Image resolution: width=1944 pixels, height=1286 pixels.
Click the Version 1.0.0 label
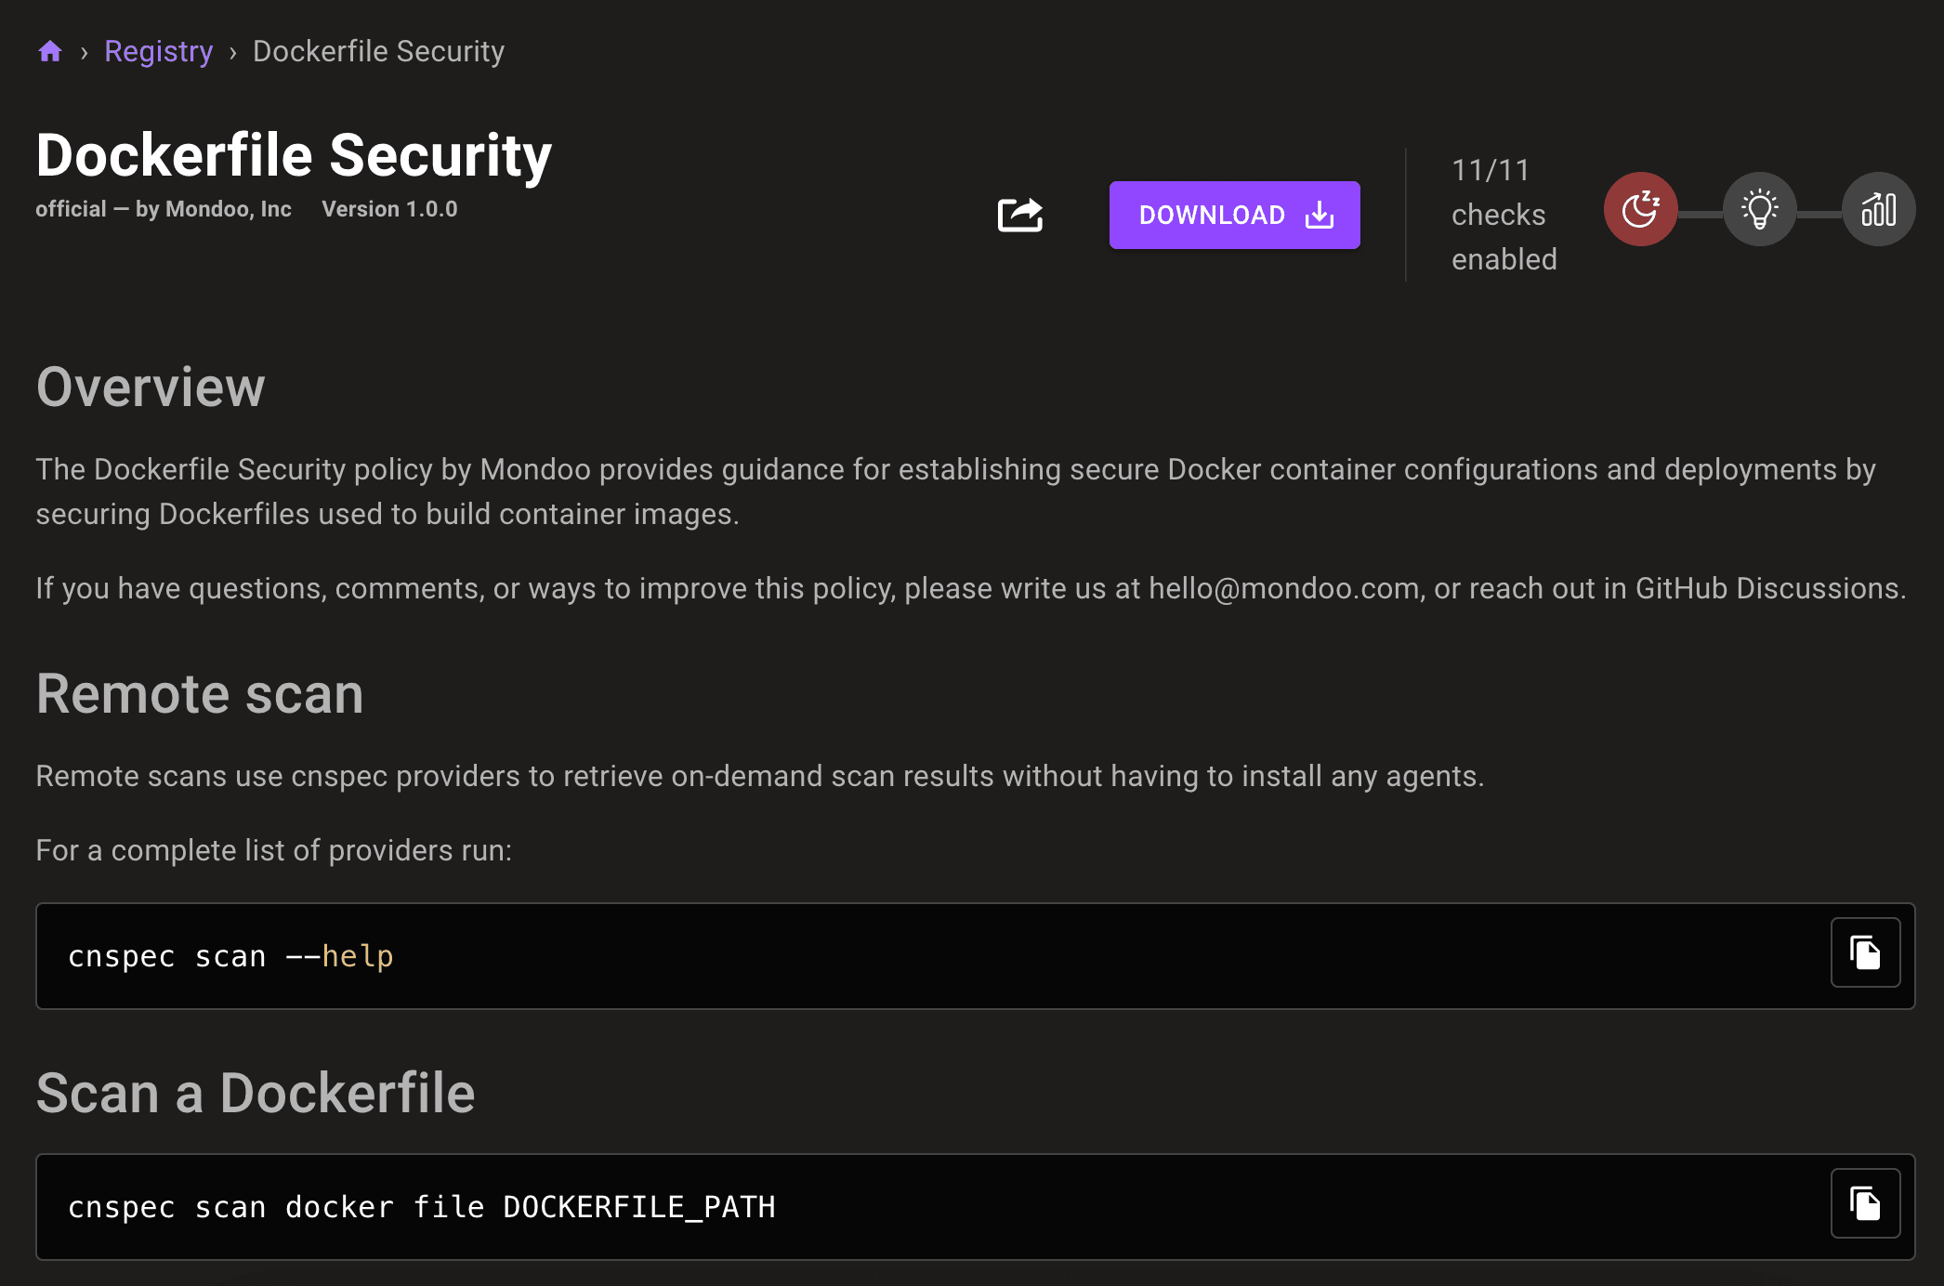coord(389,209)
